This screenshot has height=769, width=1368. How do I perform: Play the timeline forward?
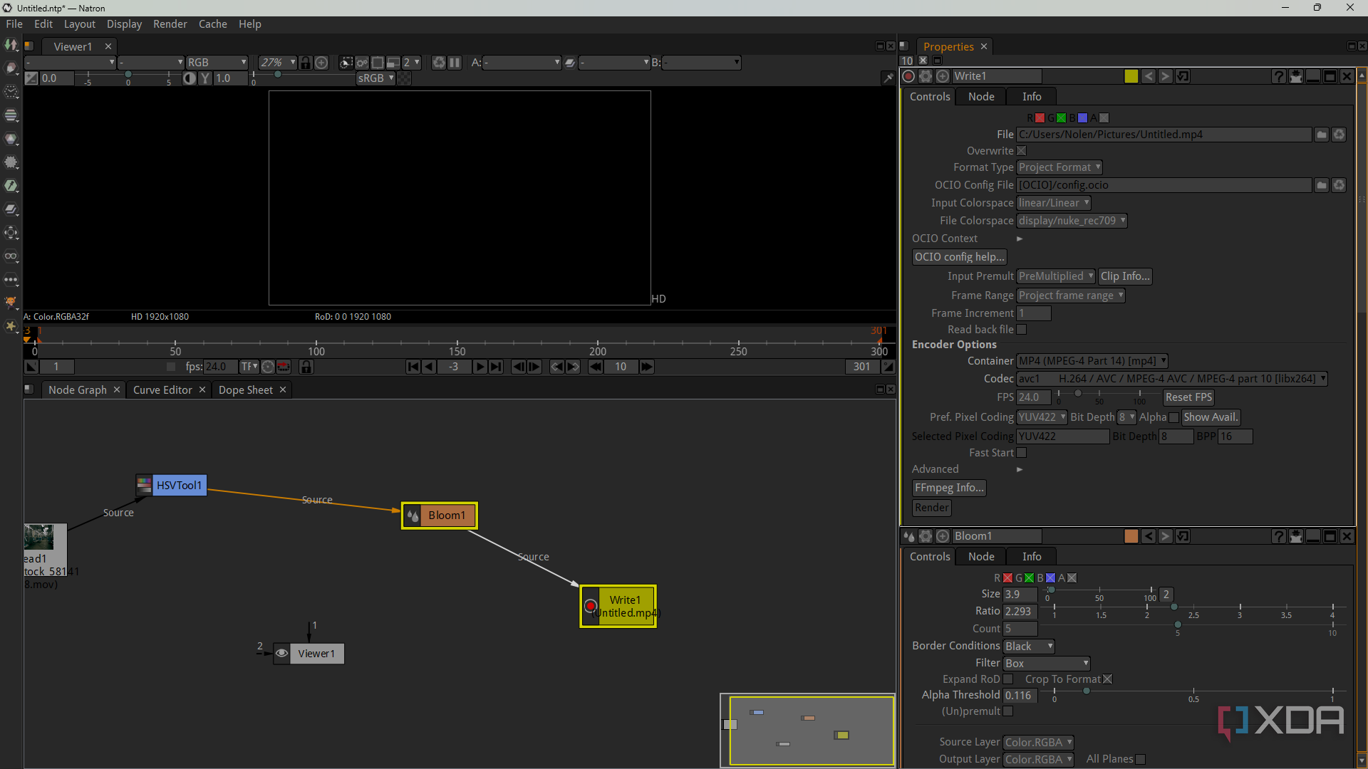pos(480,367)
